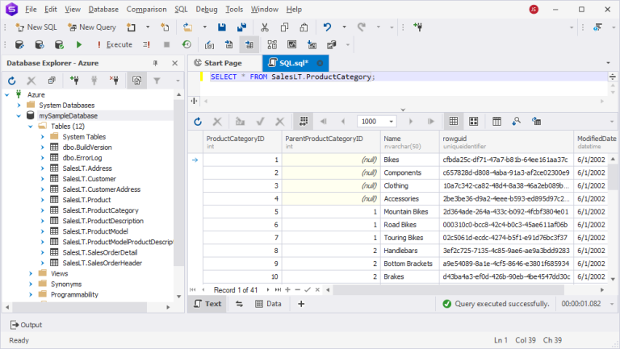Click the Mountain Bikes name cell

coord(410,212)
